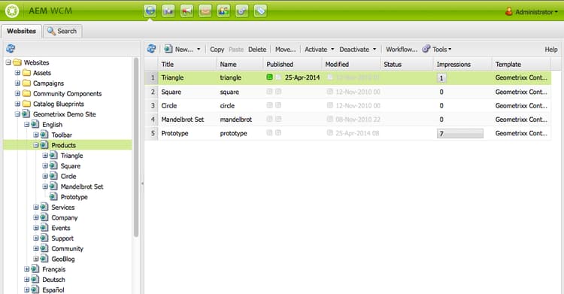Image resolution: width=564 pixels, height=294 pixels.
Task: Sort by Template column header
Action: coord(521,64)
